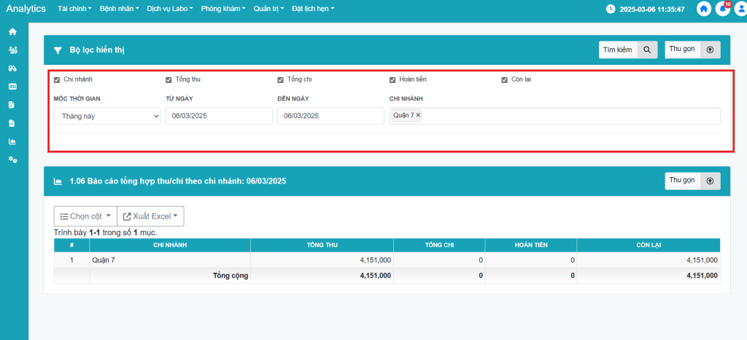This screenshot has width=747, height=340.
Task: Collapse the report panel with Thu gọn
Action: tap(692, 181)
